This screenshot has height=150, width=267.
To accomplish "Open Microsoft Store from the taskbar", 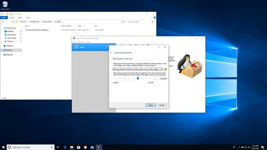I will (78, 147).
